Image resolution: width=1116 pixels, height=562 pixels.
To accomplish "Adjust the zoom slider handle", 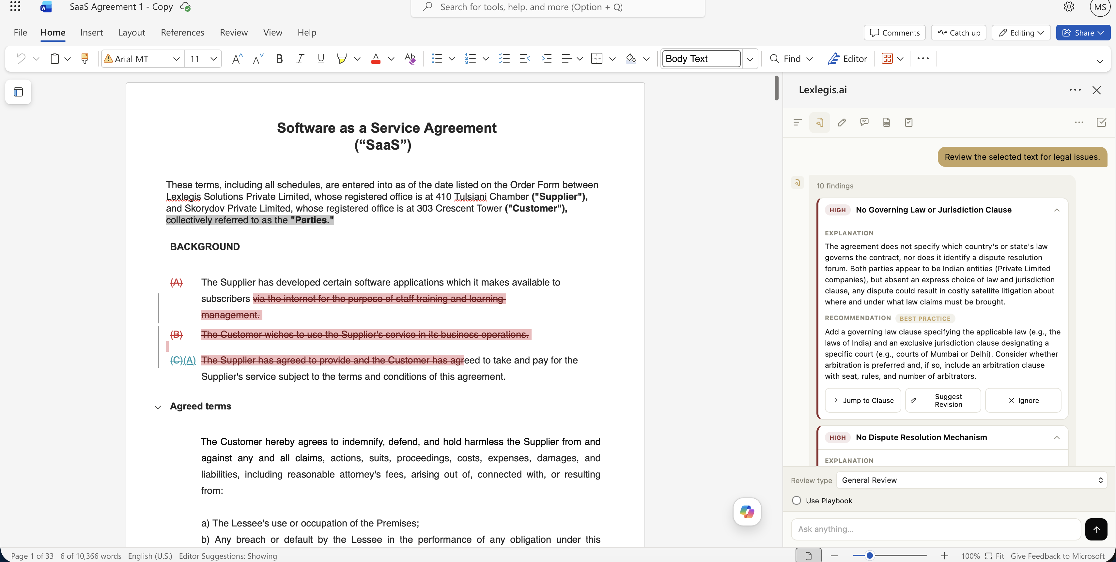I will (x=870, y=555).
